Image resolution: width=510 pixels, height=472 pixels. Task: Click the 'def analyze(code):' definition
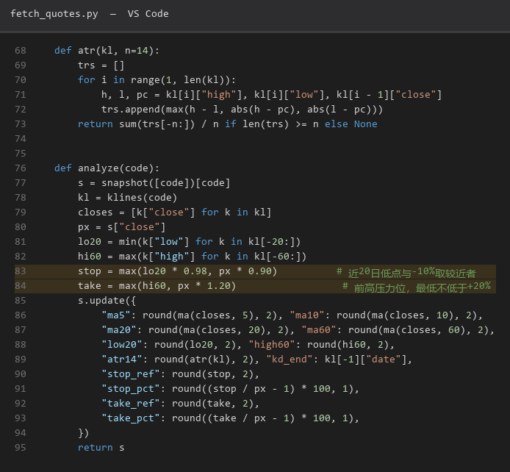pyautogui.click(x=107, y=168)
